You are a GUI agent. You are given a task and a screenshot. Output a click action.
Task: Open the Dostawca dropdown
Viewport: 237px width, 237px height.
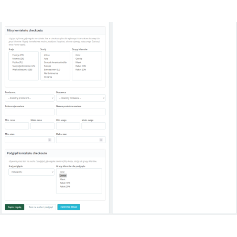tap(81, 98)
